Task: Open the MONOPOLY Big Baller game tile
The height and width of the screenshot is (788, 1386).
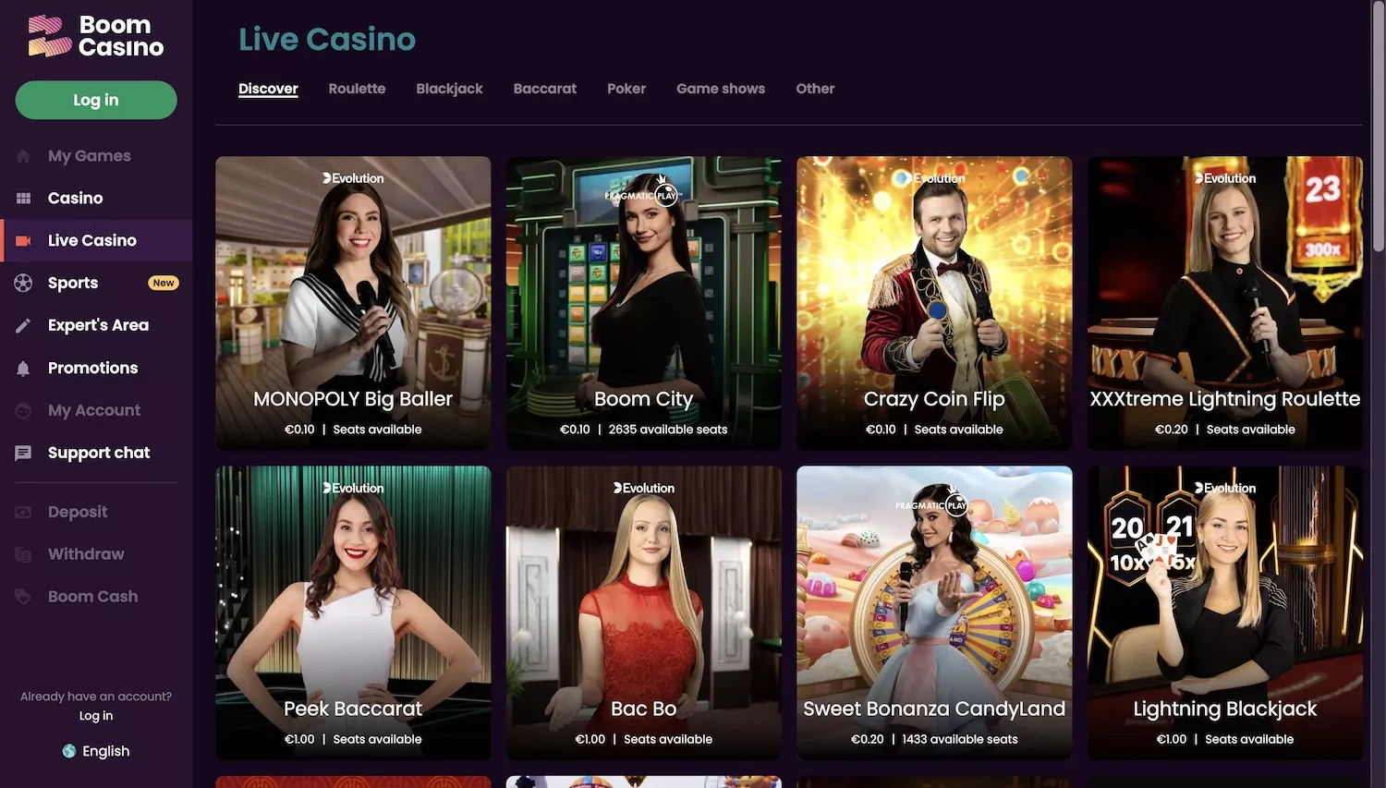Action: pos(353,303)
